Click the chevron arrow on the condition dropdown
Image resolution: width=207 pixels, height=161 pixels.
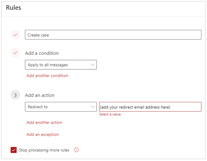pos(93,65)
